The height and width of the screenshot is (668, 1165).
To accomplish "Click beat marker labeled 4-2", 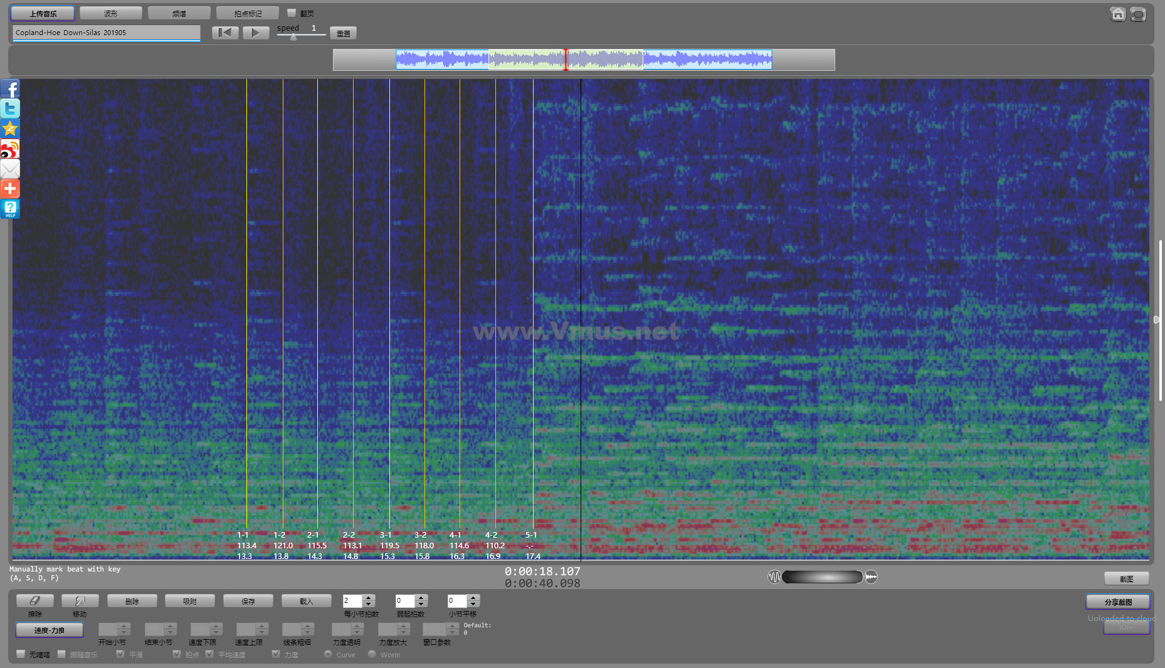I will coord(491,535).
